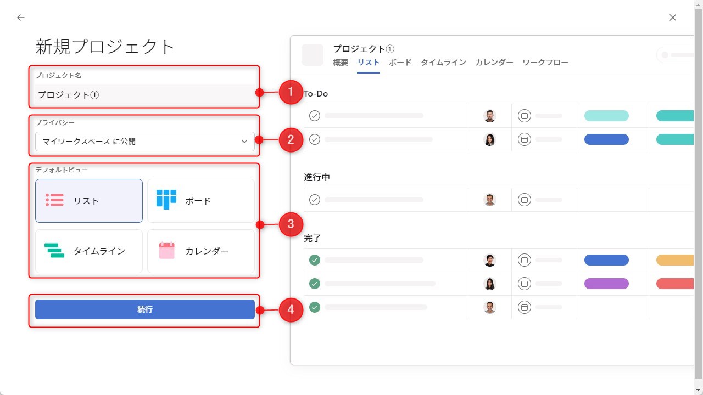Click calendar date icon in first To-Do row
Image resolution: width=703 pixels, height=395 pixels.
tap(525, 116)
